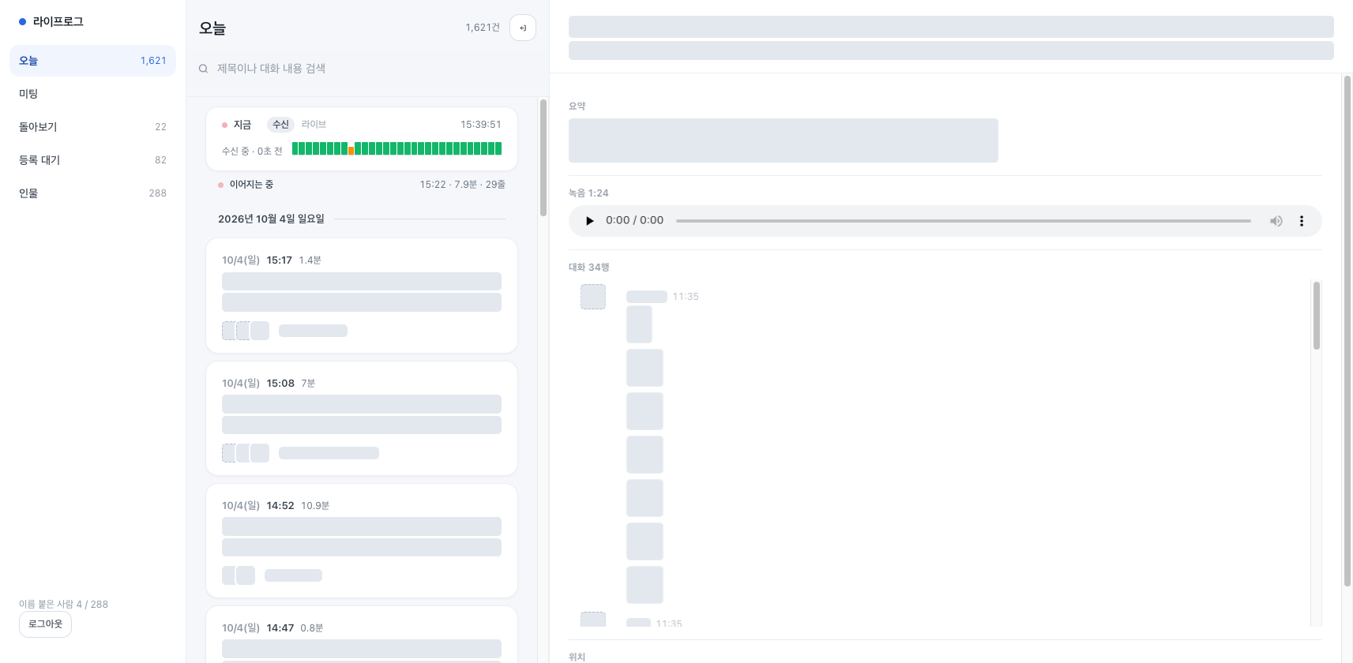Click the 녹음 1:24 label
1353x663 pixels.
(588, 193)
